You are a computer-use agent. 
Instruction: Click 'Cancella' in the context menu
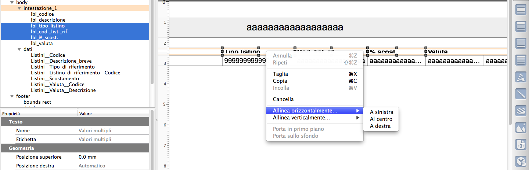tap(283, 99)
